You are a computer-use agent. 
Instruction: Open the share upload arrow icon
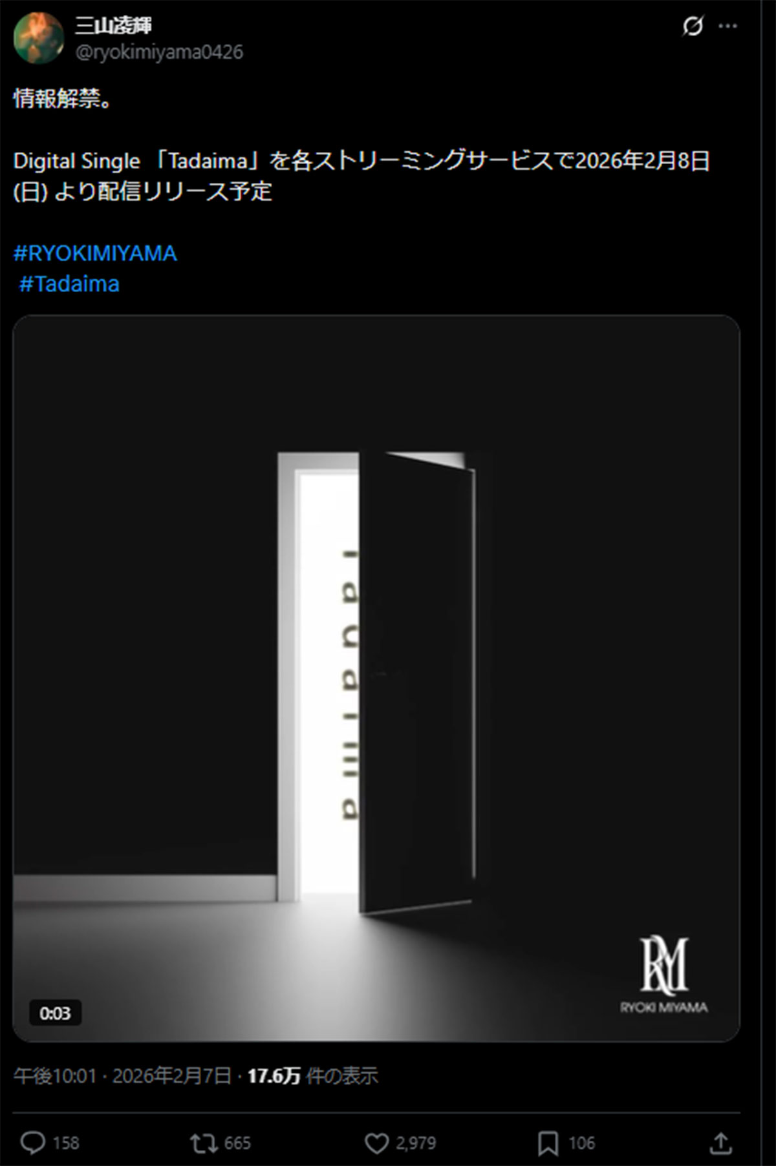point(720,1143)
